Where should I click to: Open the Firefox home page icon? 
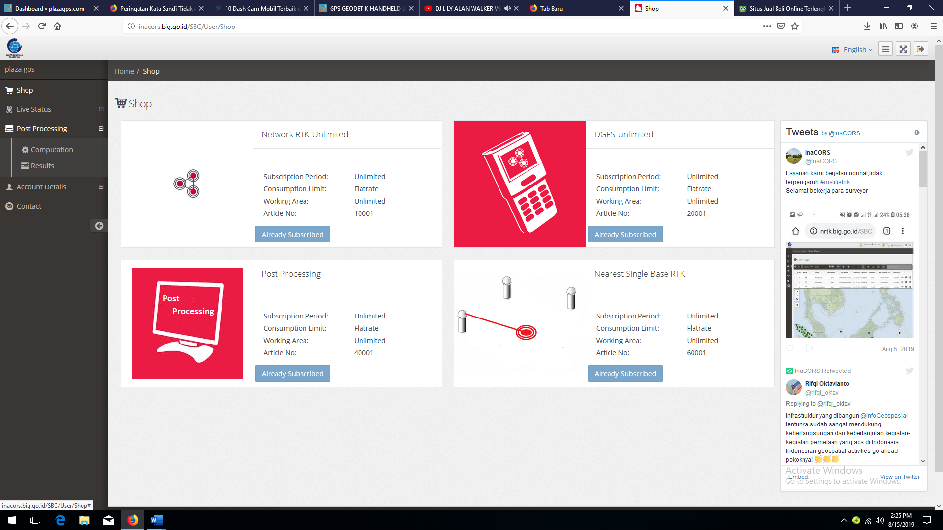pos(57,26)
